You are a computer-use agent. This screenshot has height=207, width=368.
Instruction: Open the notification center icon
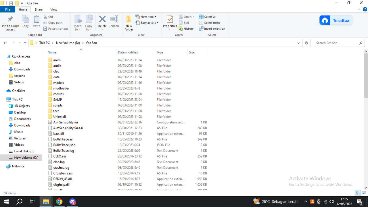click(x=359, y=202)
